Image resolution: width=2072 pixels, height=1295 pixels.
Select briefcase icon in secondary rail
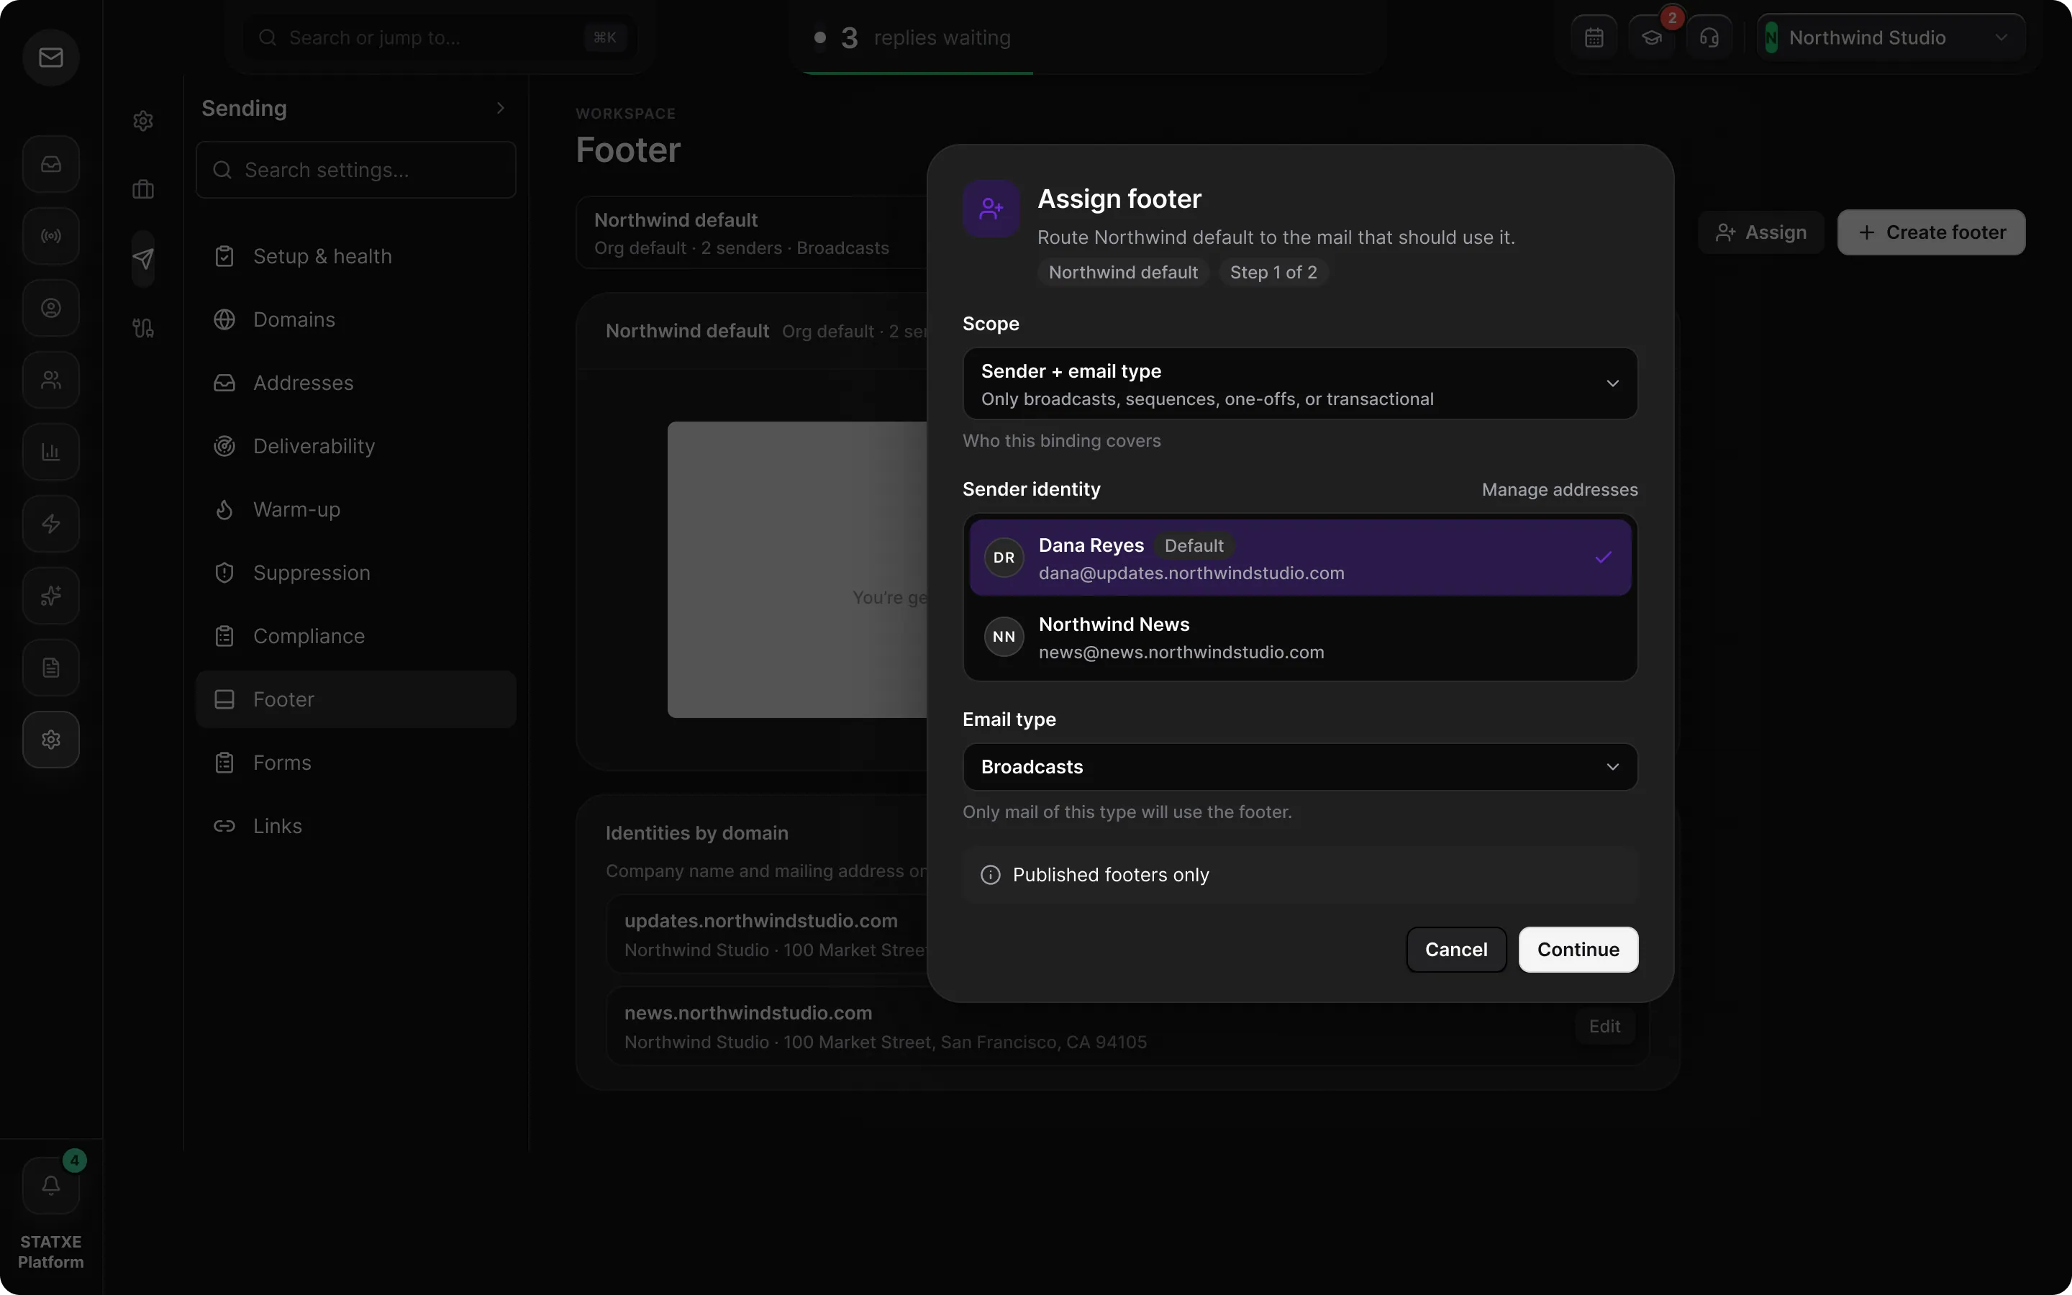click(x=143, y=189)
